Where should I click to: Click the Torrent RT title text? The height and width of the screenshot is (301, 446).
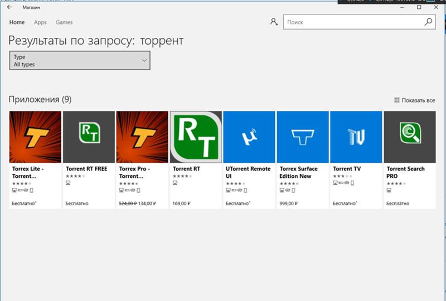click(x=186, y=169)
